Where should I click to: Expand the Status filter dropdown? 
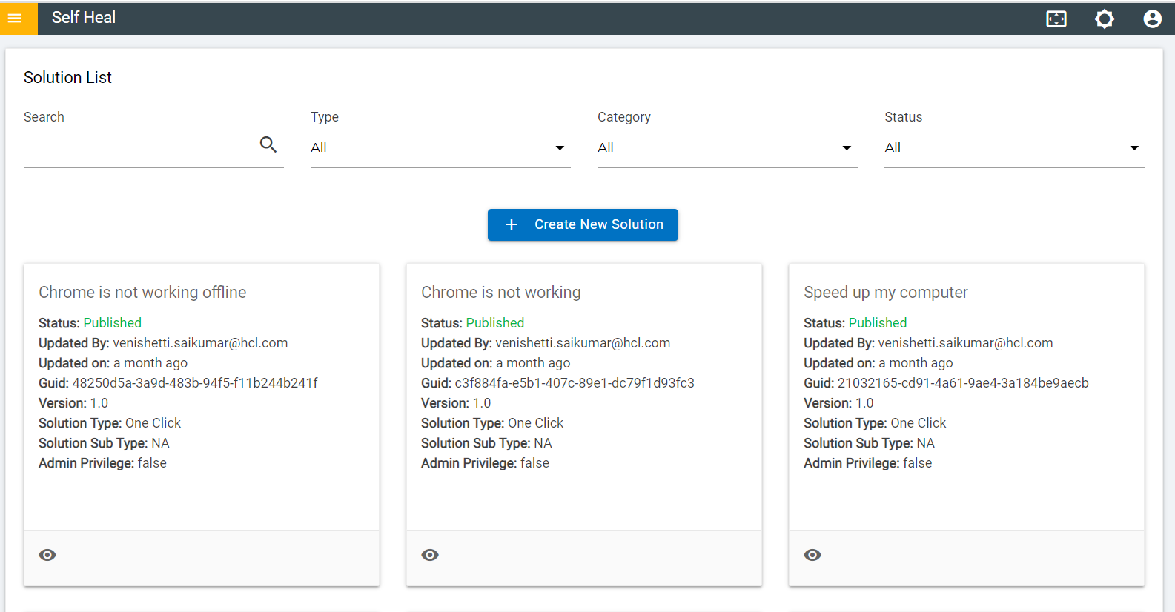(1013, 147)
